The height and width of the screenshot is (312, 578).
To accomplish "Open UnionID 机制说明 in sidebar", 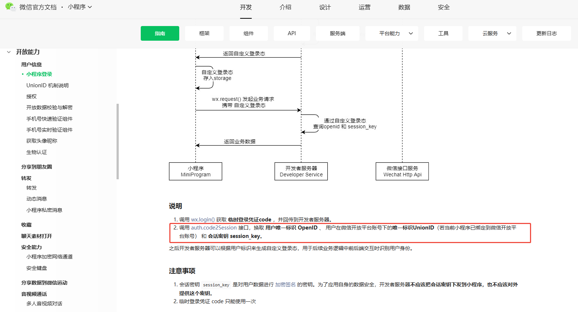I will click(47, 85).
